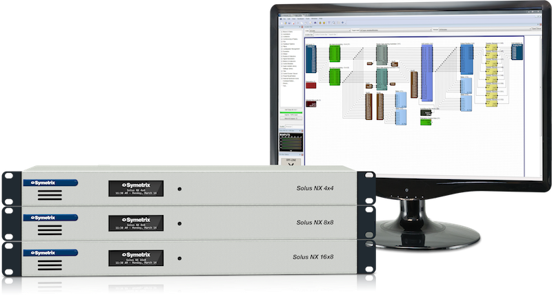Select the bright red module block

311,85
